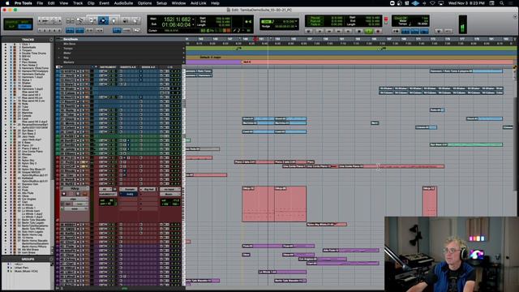Click the Fast Forward transport button
Image resolution: width=519 pixels, height=292 pixels.
click(x=339, y=31)
